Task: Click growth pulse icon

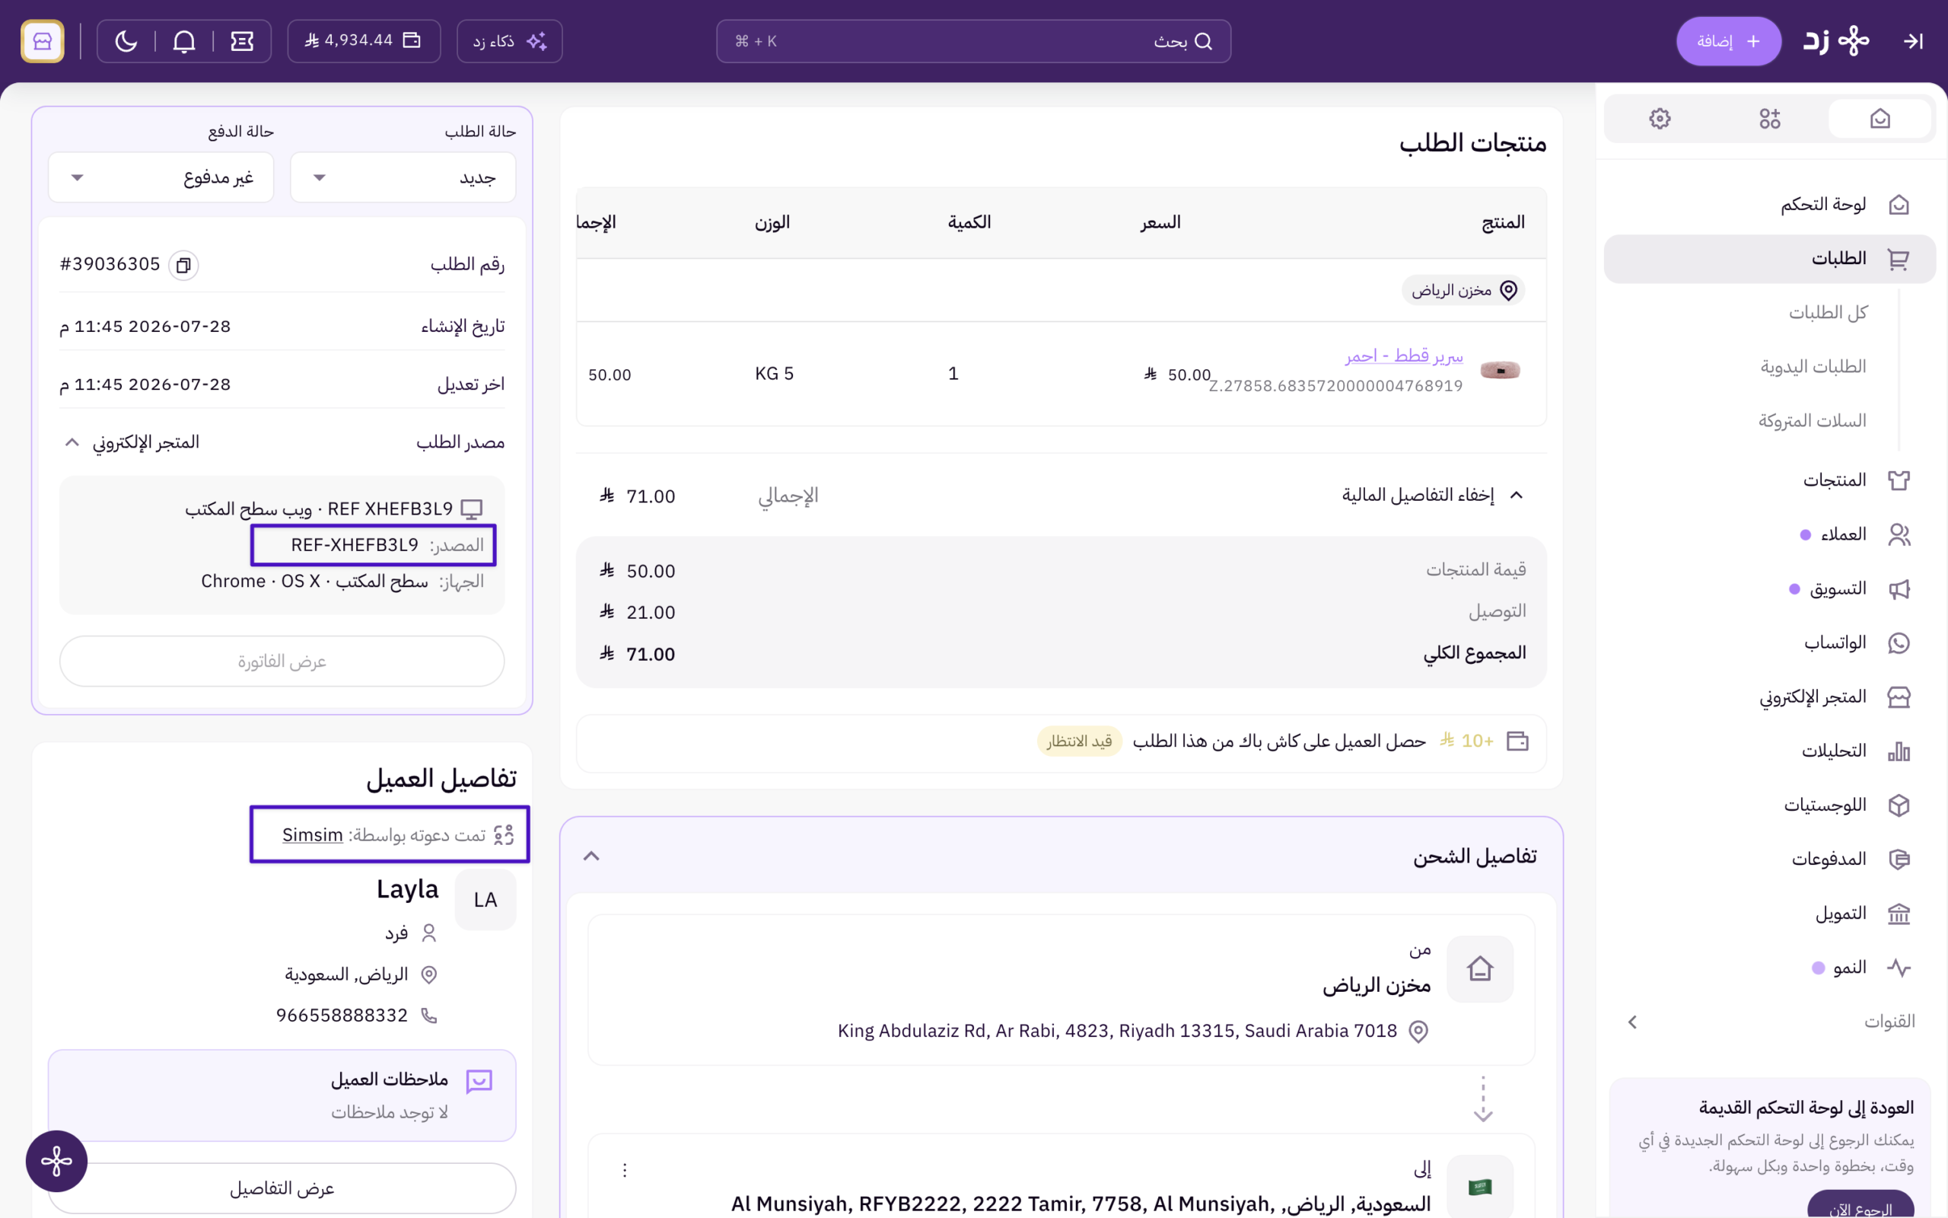Action: pos(1899,968)
